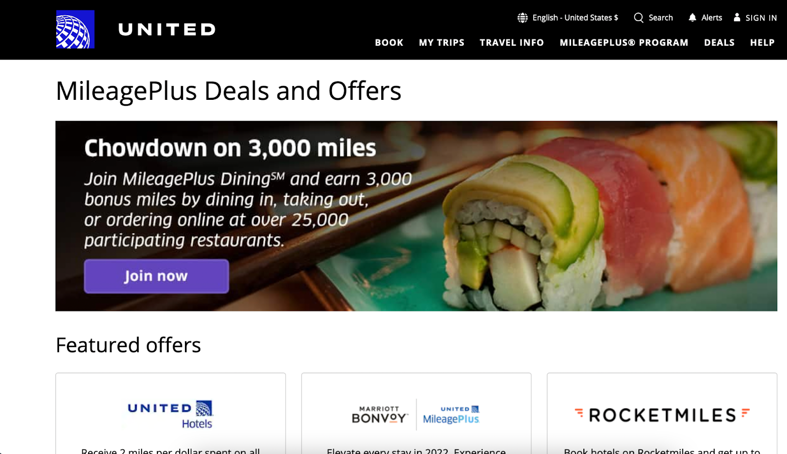The height and width of the screenshot is (454, 787).
Task: Expand the BOOK menu
Action: pos(389,43)
